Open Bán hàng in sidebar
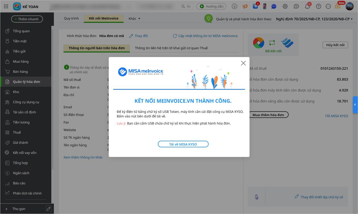 (26, 72)
